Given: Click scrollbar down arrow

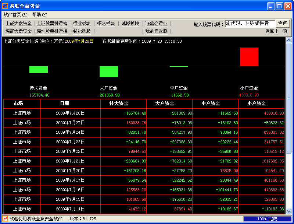Looking at the screenshot, I should click(x=288, y=211).
